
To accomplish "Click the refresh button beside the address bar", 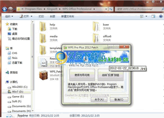I will click(x=111, y=9).
